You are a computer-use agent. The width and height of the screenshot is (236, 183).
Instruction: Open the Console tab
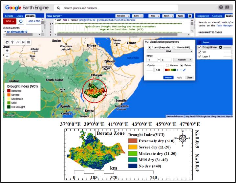(217, 16)
